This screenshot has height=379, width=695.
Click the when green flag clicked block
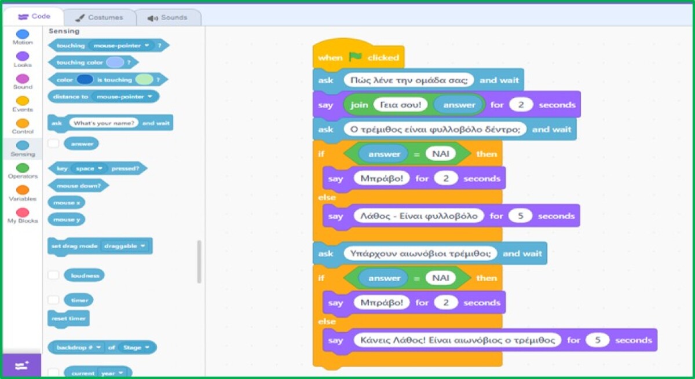pos(359,57)
